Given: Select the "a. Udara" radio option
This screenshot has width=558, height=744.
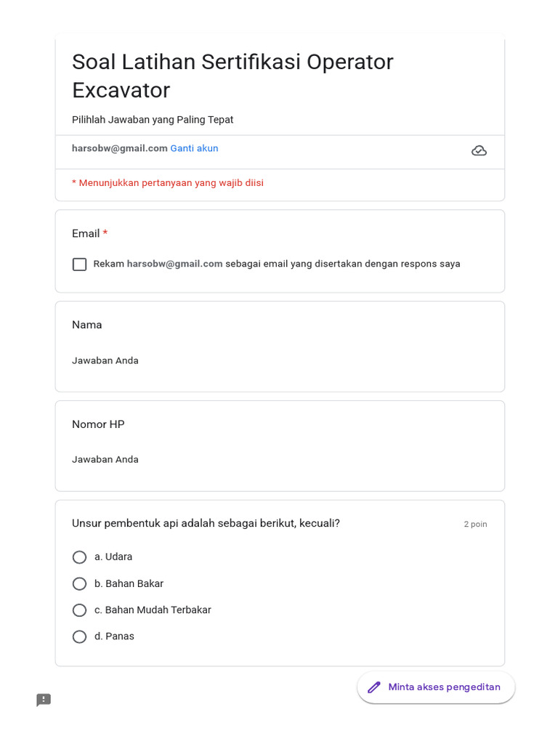Looking at the screenshot, I should click(x=80, y=557).
